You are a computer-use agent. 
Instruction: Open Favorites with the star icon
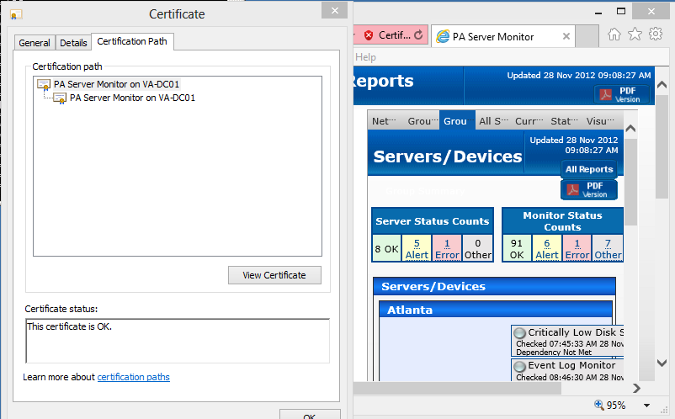(x=635, y=34)
